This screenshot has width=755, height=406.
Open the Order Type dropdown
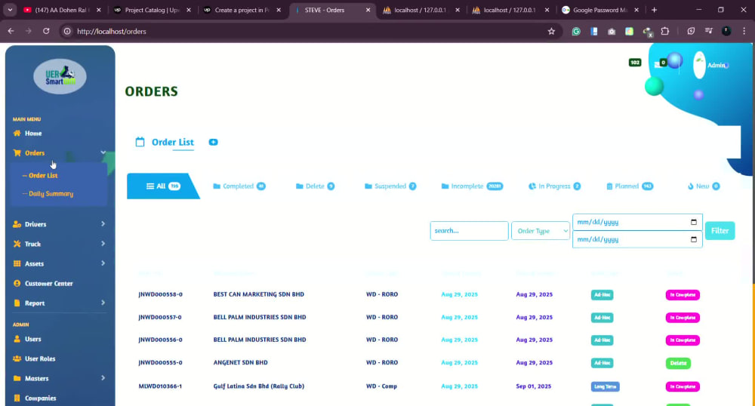(541, 231)
